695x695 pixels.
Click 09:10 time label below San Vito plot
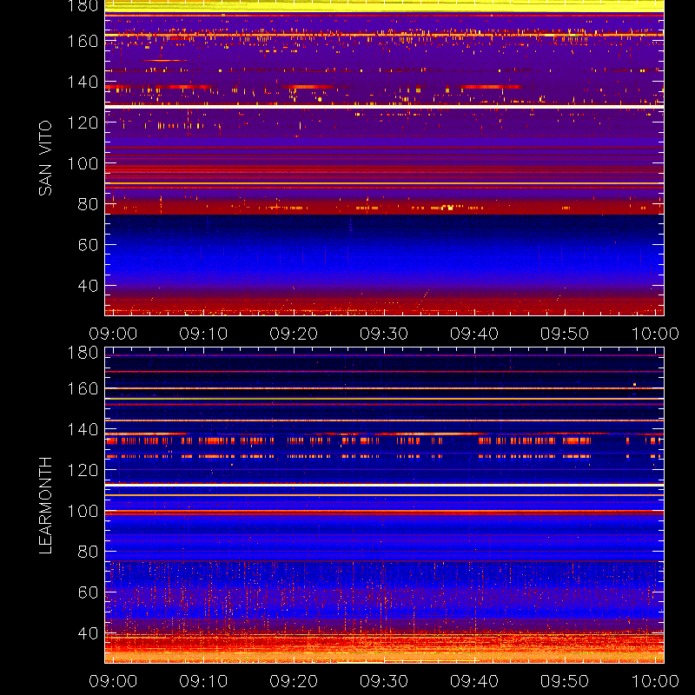(203, 334)
